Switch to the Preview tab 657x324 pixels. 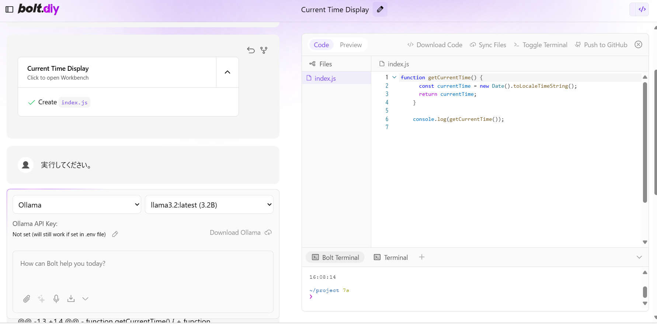click(351, 45)
